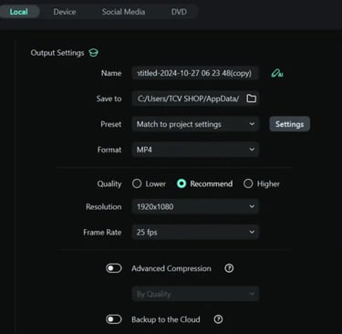The image size is (342, 334).
Task: Click the AI rename icon beside Name
Action: (277, 73)
